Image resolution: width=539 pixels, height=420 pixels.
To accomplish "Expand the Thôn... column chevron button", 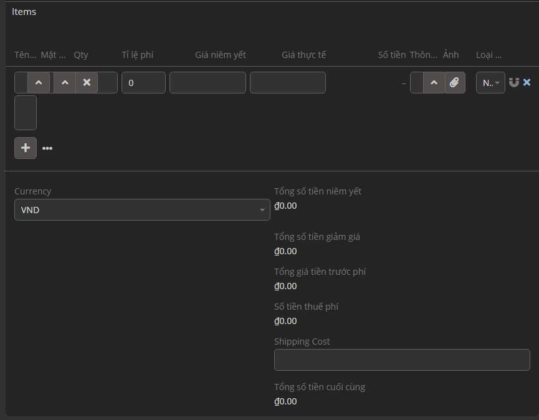I will click(434, 82).
